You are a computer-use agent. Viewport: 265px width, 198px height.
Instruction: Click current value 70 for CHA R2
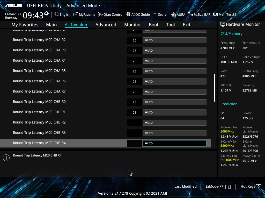[135, 40]
